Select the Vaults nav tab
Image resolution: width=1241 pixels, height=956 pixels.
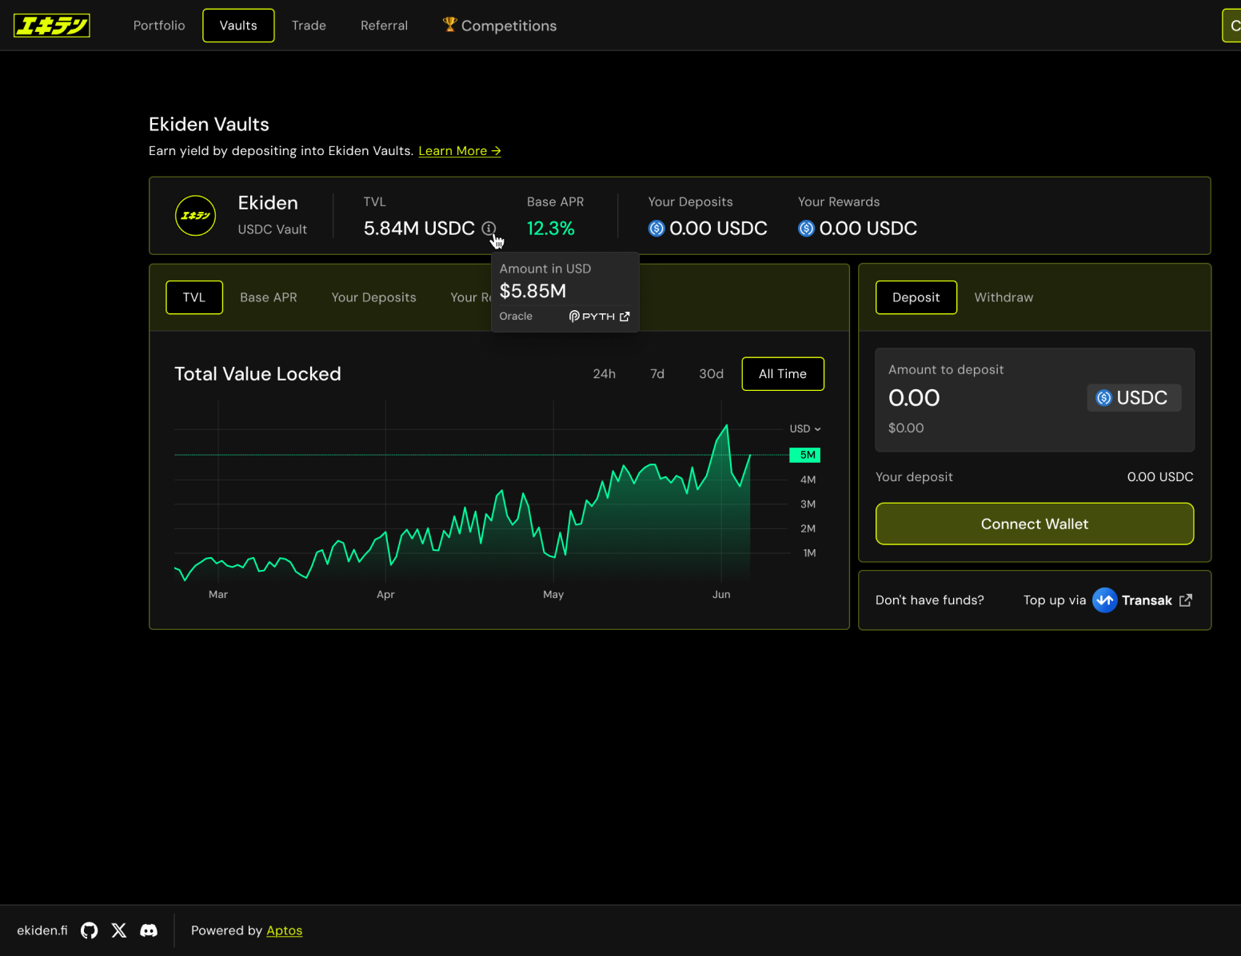(238, 26)
